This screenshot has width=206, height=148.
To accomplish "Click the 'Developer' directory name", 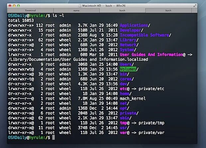I will [130, 30].
